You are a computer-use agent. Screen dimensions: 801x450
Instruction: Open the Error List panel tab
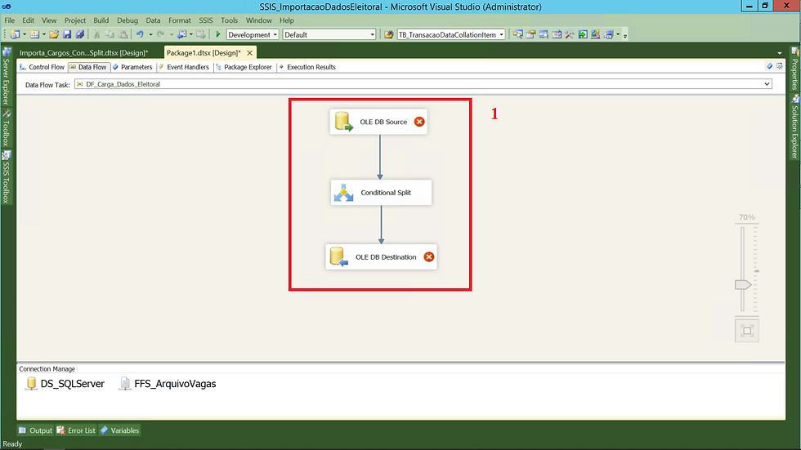click(x=76, y=430)
